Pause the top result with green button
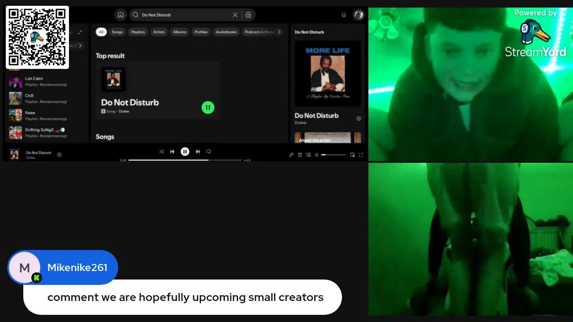 click(x=208, y=107)
